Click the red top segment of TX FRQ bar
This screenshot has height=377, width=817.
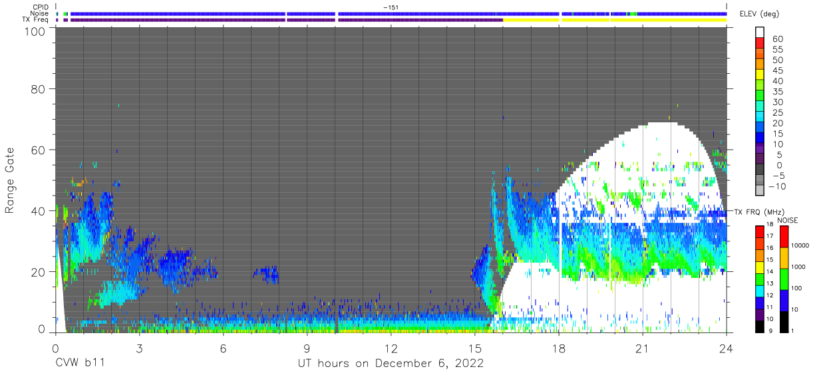[x=760, y=231]
